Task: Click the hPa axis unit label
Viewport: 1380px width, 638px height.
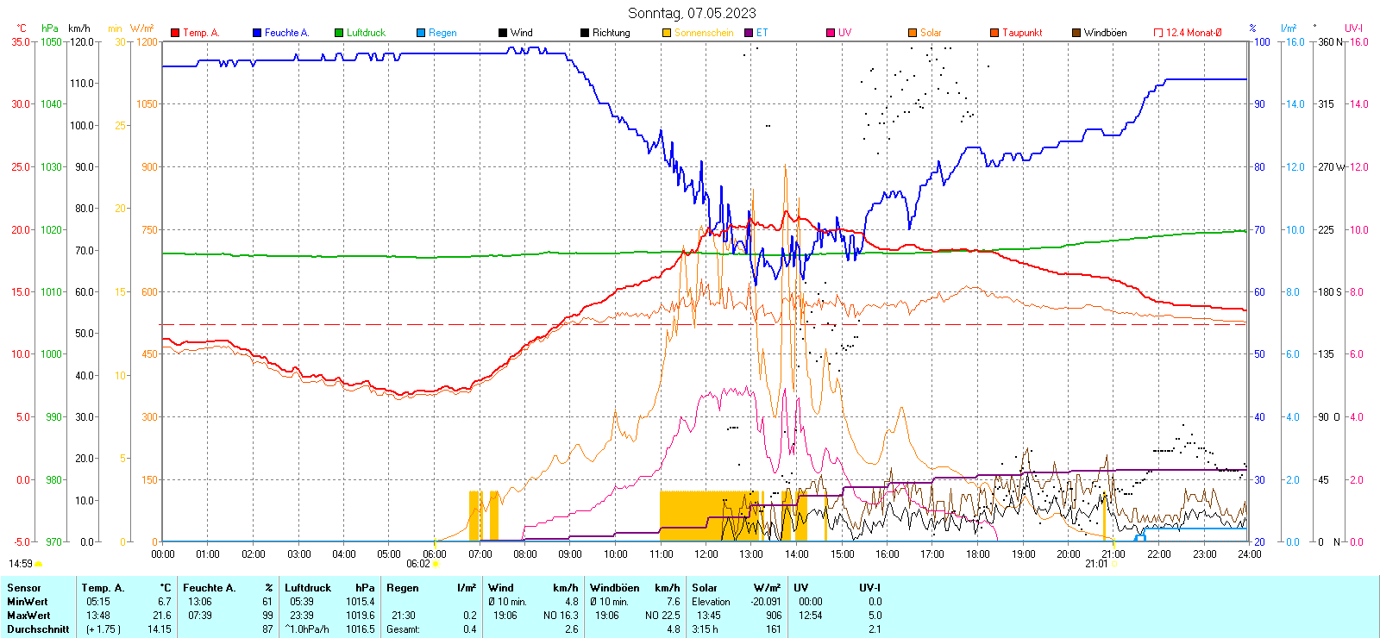Action: pos(50,28)
